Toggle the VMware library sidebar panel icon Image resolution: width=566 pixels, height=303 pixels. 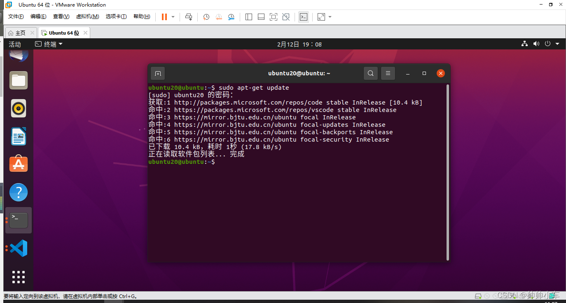click(x=249, y=17)
